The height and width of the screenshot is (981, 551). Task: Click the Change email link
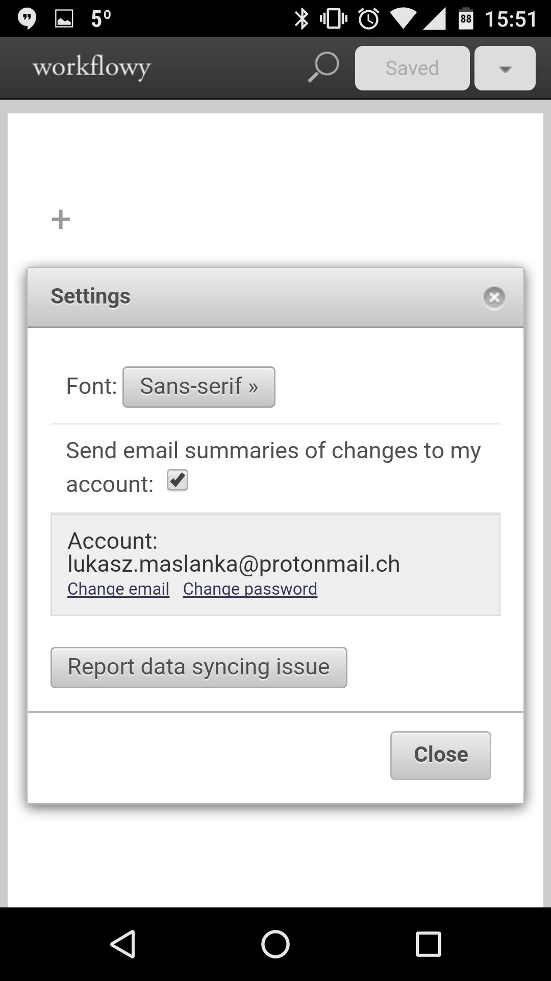coord(118,589)
